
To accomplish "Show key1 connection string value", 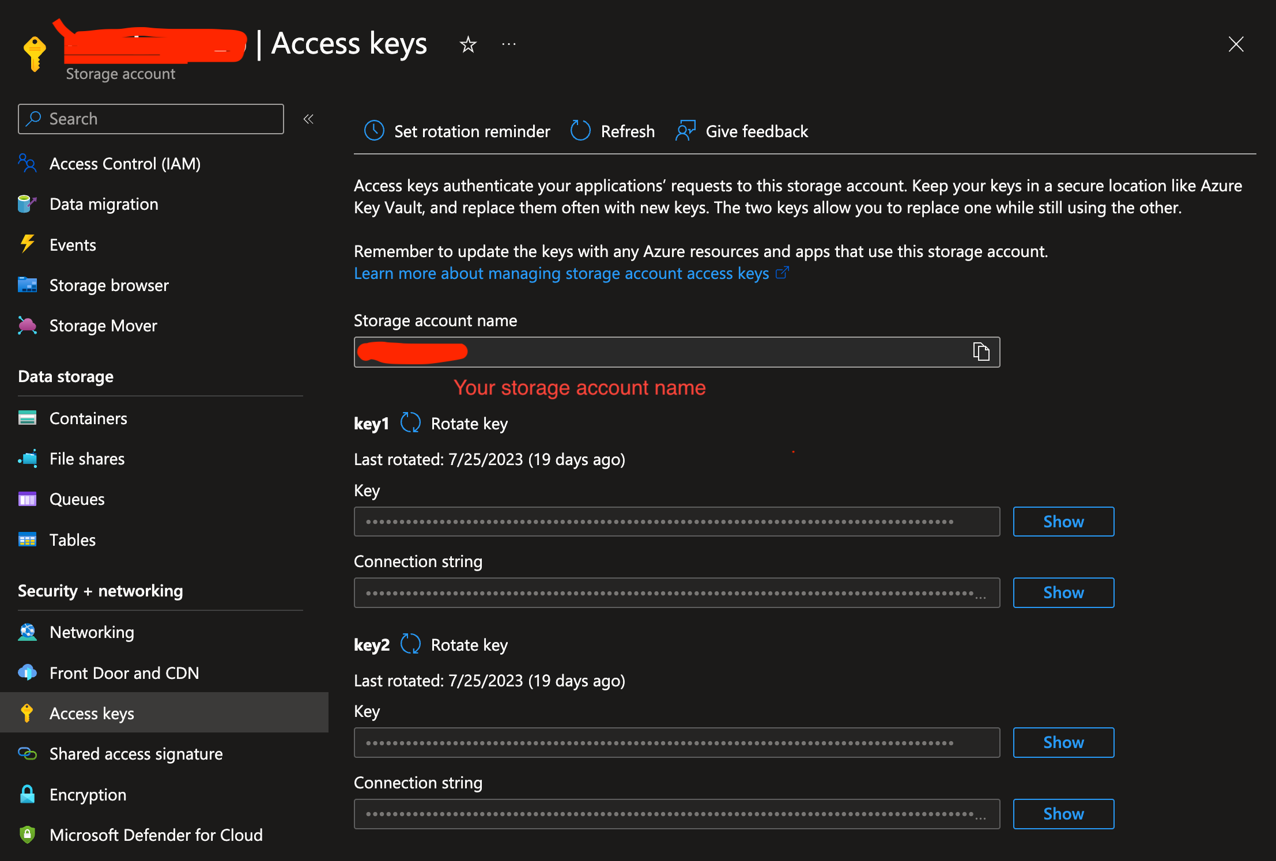I will pos(1064,593).
